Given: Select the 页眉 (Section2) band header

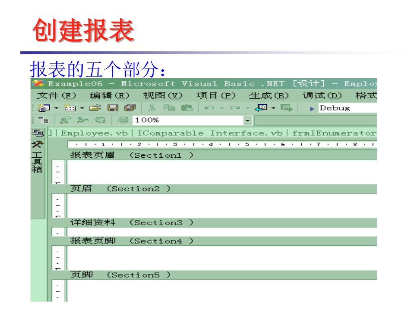Looking at the screenshot, I should 214,189.
